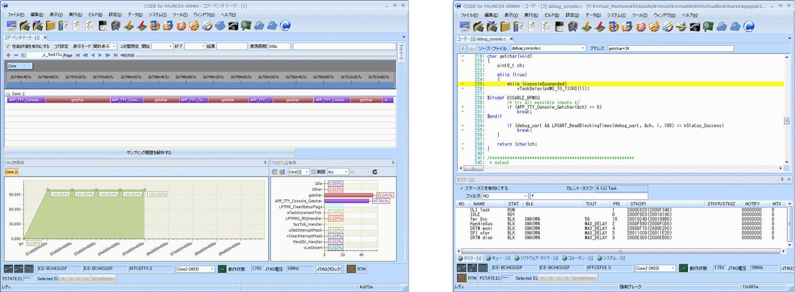Click the back navigation arrow in code view
Screen dimensions: 795x292
click(463, 48)
